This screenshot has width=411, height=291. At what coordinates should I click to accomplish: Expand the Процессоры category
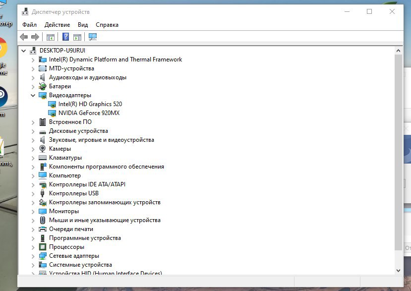pyautogui.click(x=33, y=247)
